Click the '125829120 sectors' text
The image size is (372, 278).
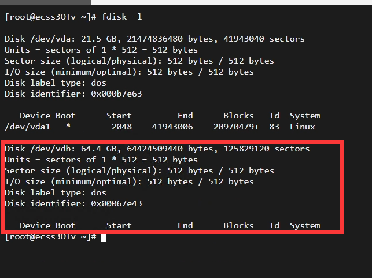[x=267, y=149]
